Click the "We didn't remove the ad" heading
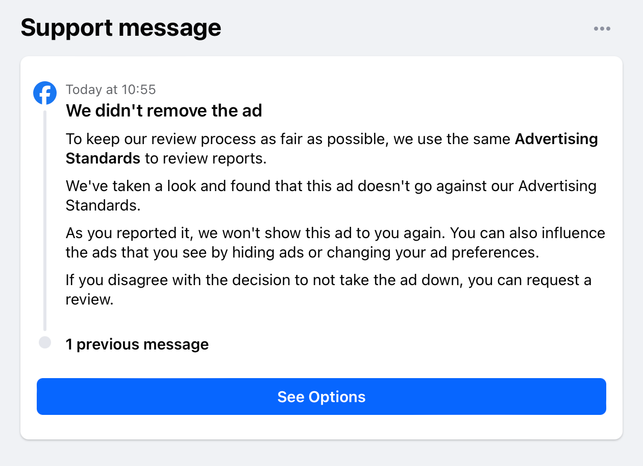643x466 pixels. coord(164,110)
